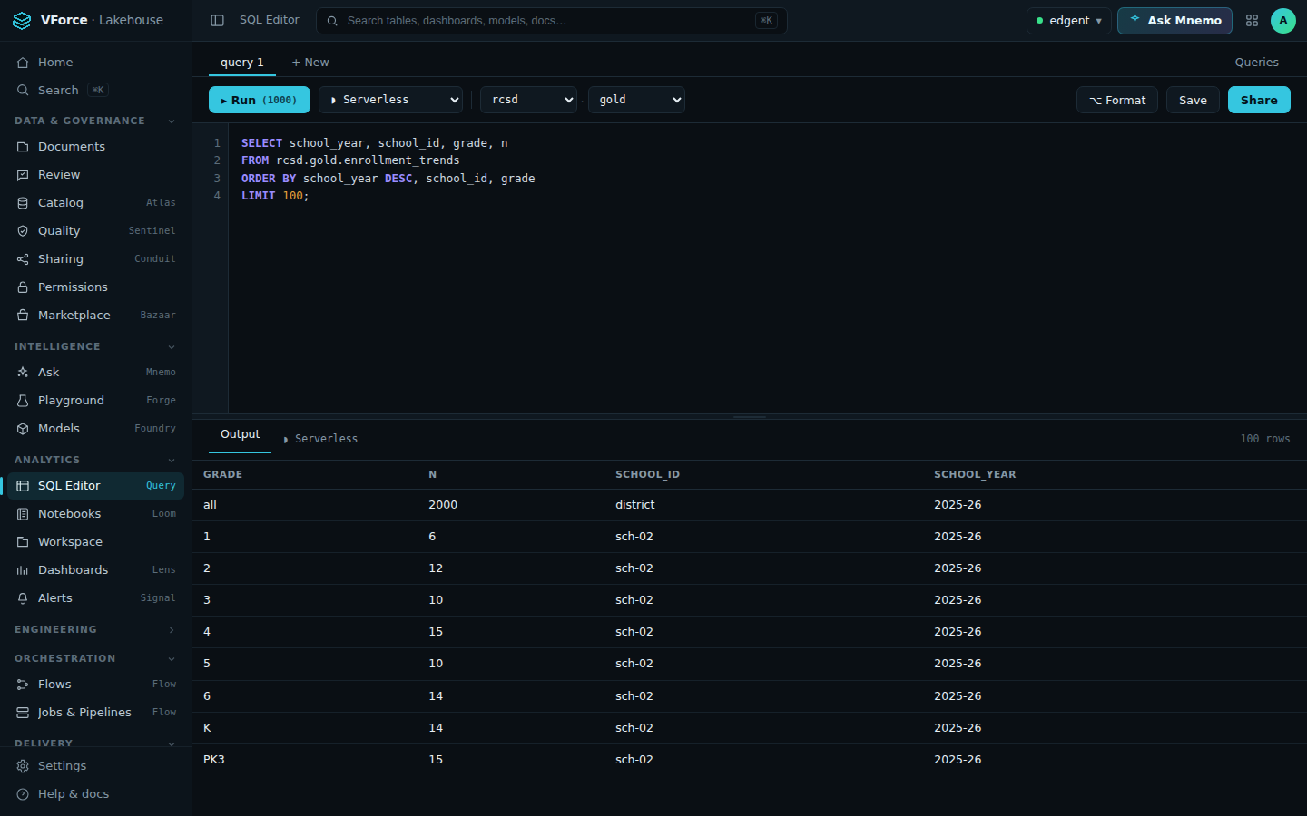Select SQL Editor in sidebar
This screenshot has height=816, width=1307.
tap(95, 485)
